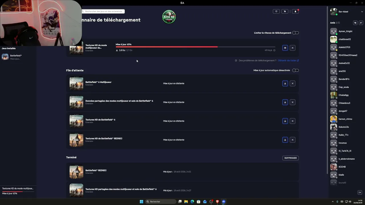The image size is (365, 205).
Task: Open friend KCEMB
Action: [x=342, y=167]
